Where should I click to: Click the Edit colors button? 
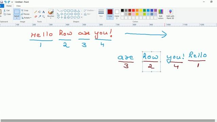pyautogui.click(x=161, y=14)
